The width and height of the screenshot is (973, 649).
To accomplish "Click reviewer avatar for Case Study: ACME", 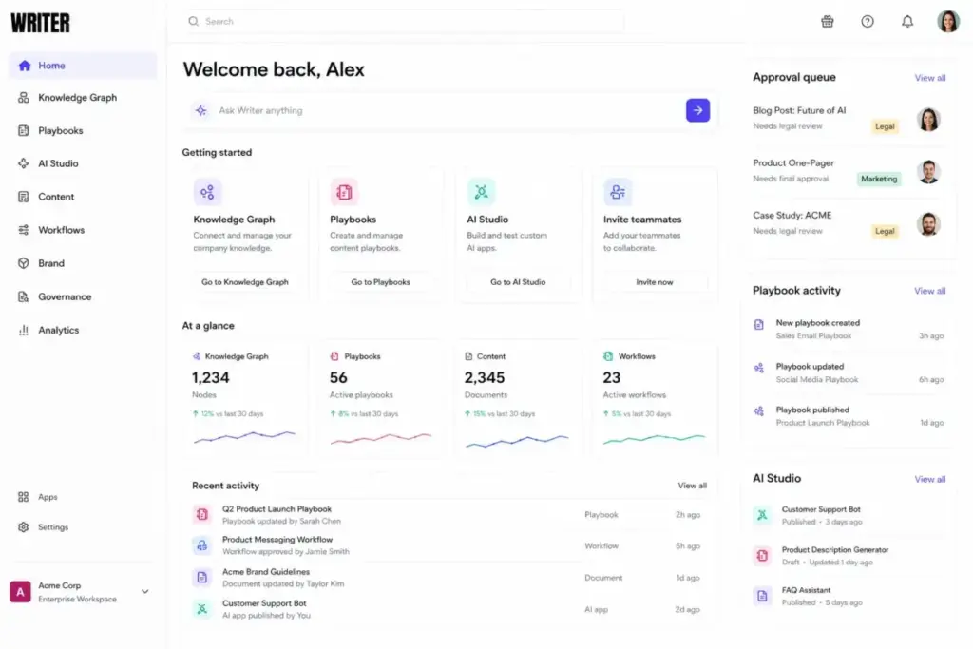I will [x=928, y=224].
